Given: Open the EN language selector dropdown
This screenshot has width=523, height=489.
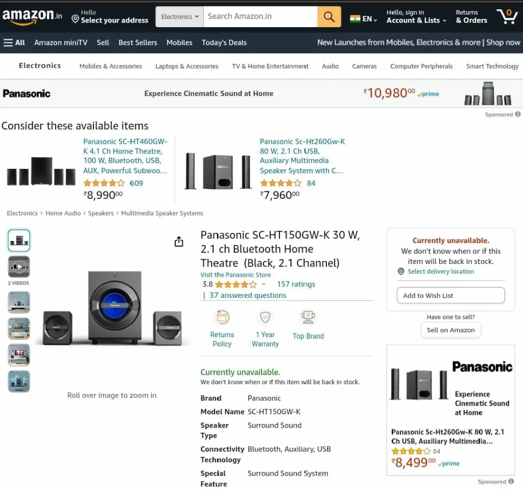Looking at the screenshot, I should pyautogui.click(x=364, y=19).
